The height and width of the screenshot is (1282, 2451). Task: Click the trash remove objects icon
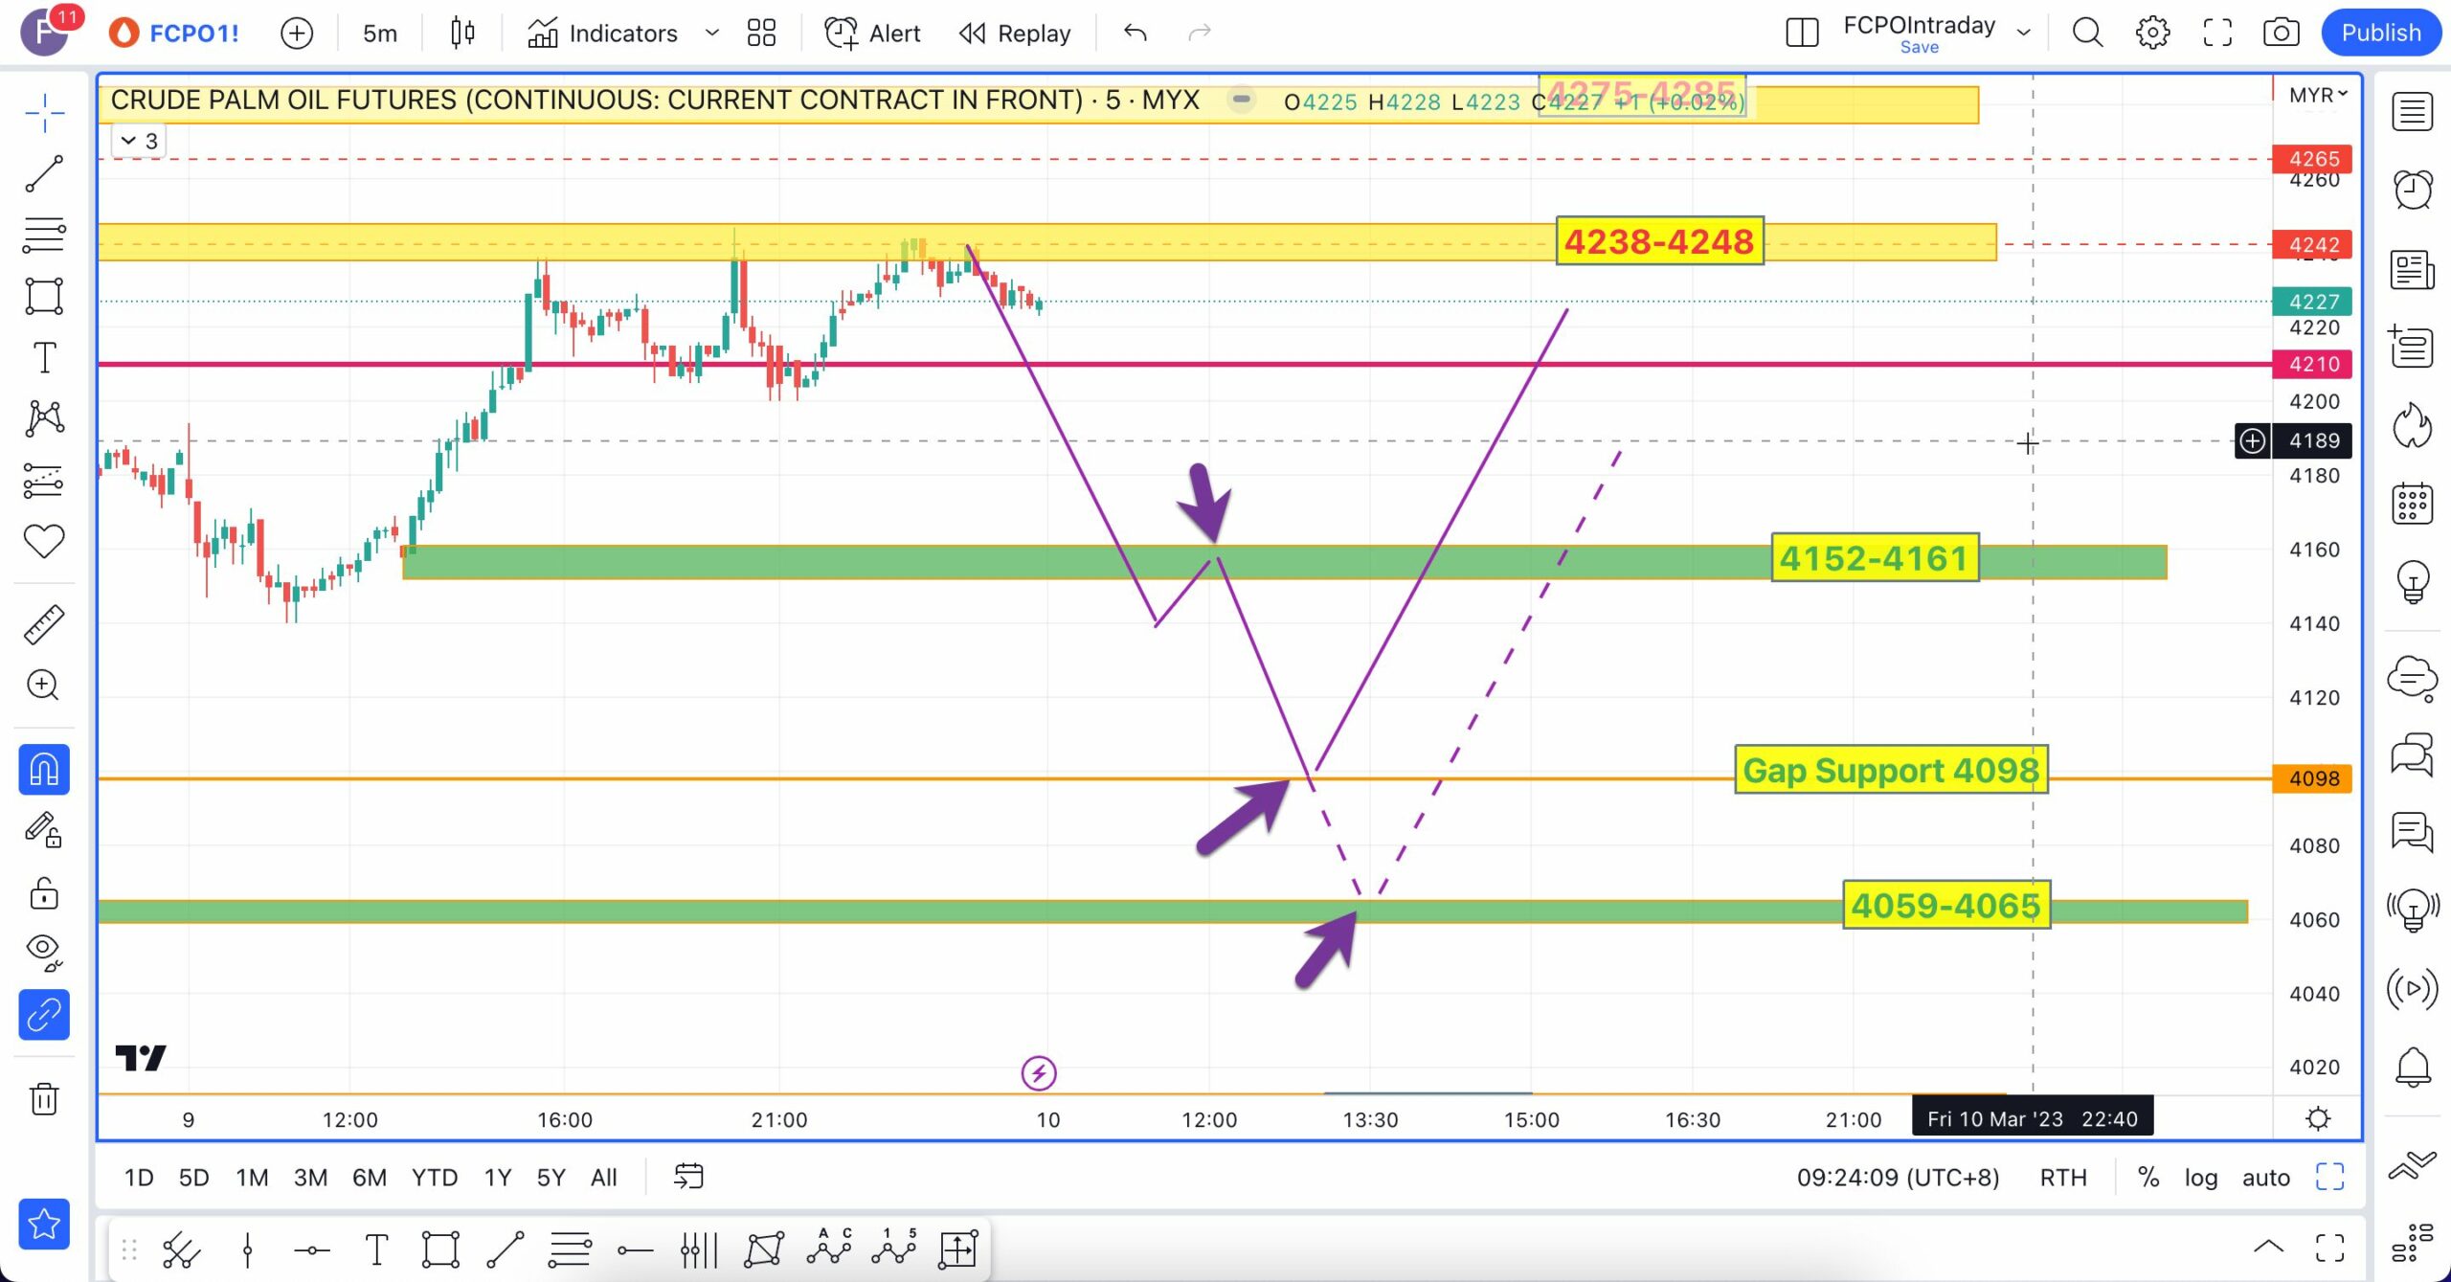[44, 1098]
